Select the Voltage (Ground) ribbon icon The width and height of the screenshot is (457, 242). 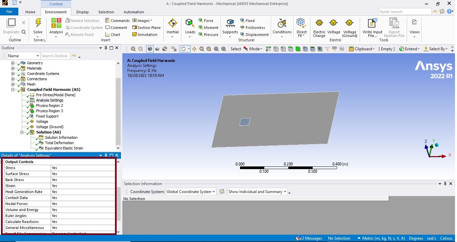pos(349,23)
